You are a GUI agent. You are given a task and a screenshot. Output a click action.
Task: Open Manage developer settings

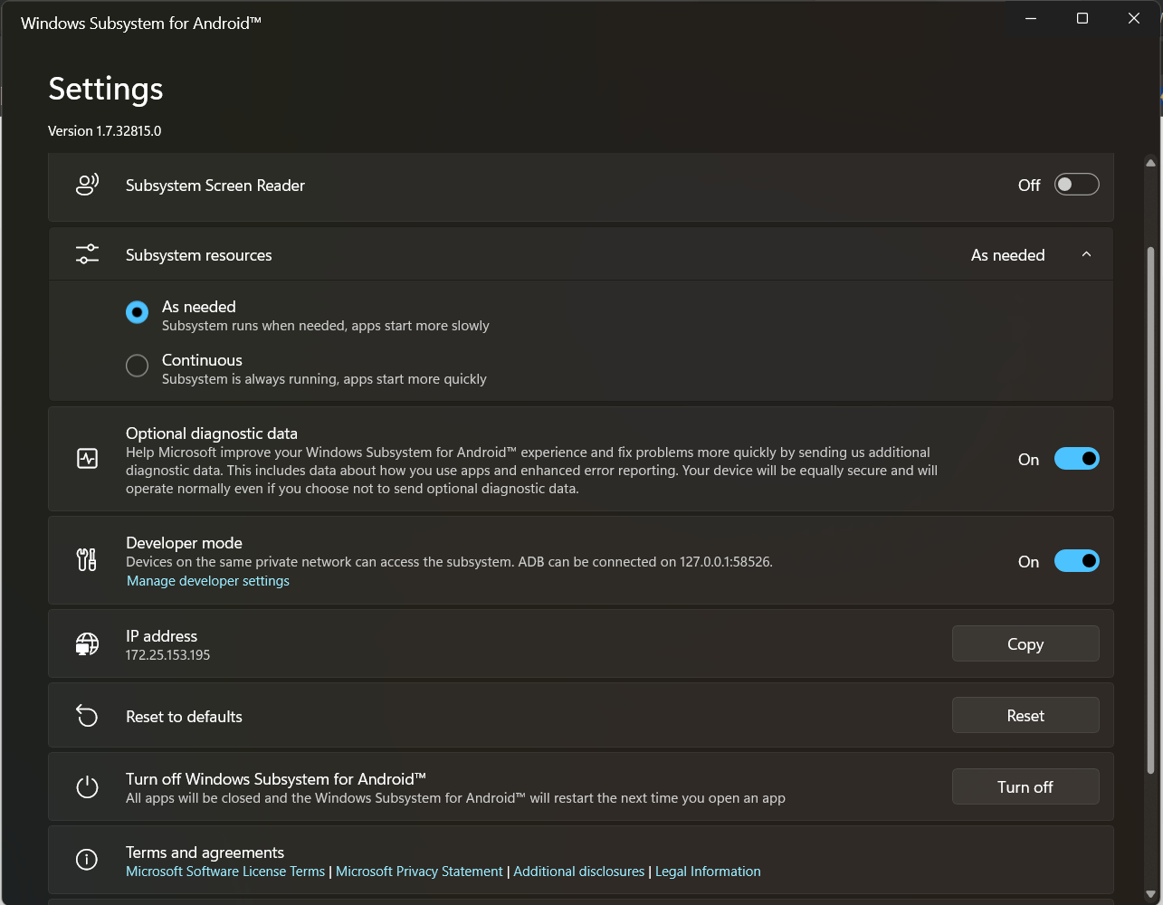point(207,580)
